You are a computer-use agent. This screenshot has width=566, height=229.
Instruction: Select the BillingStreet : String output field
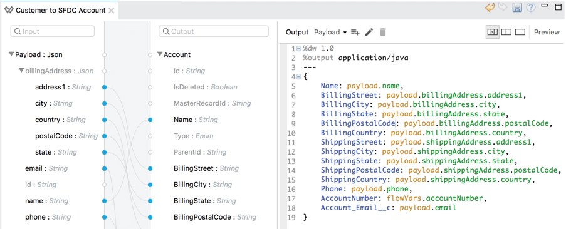[x=206, y=168]
